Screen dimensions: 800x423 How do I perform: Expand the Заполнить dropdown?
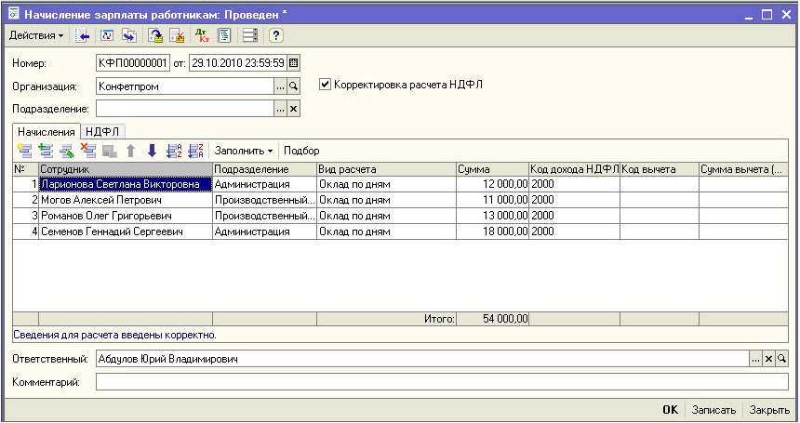coord(244,151)
